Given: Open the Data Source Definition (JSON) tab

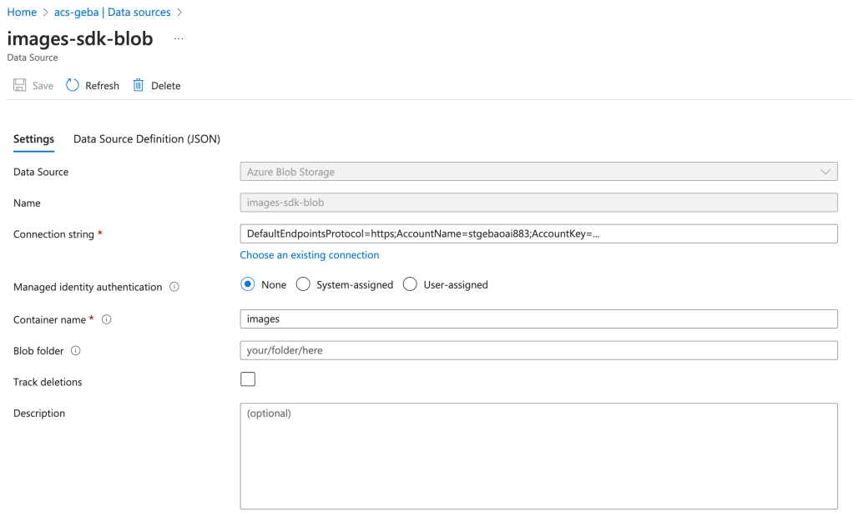Looking at the screenshot, I should tap(147, 139).
